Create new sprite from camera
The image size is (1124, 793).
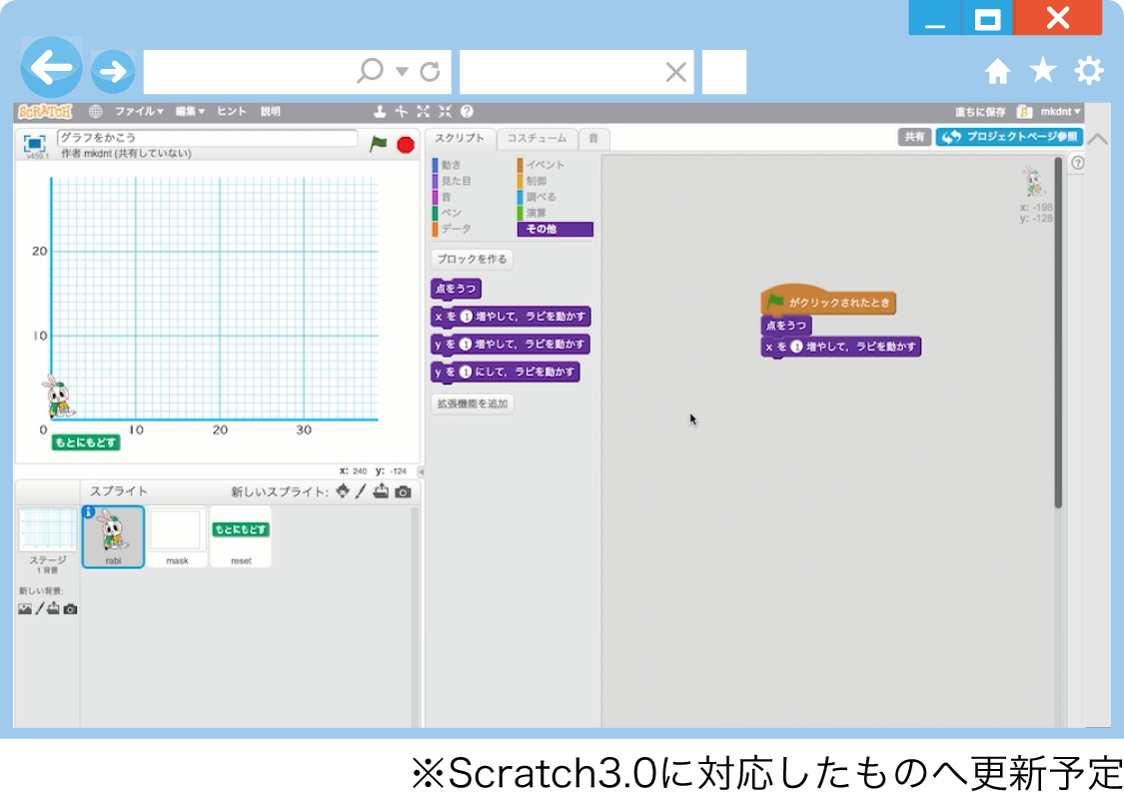pos(404,492)
